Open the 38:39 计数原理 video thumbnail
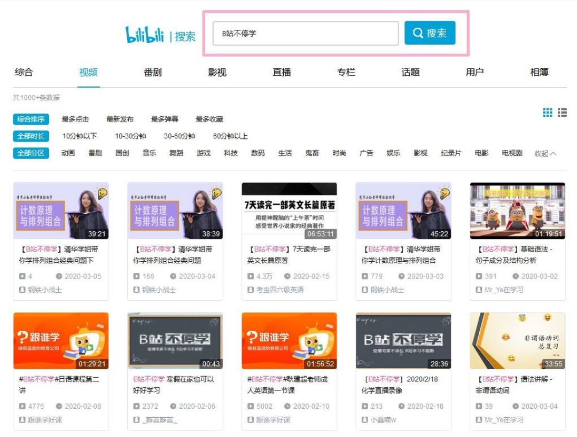This screenshot has width=577, height=437. [175, 211]
